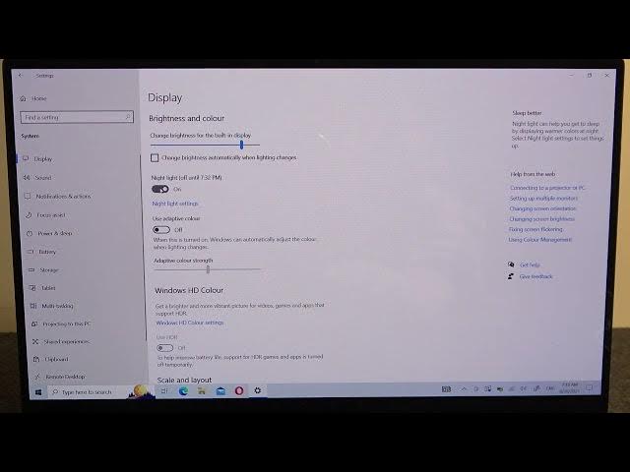Launch Opera browser from the taskbar
Viewport: 630px width, 472px height.
[239, 390]
